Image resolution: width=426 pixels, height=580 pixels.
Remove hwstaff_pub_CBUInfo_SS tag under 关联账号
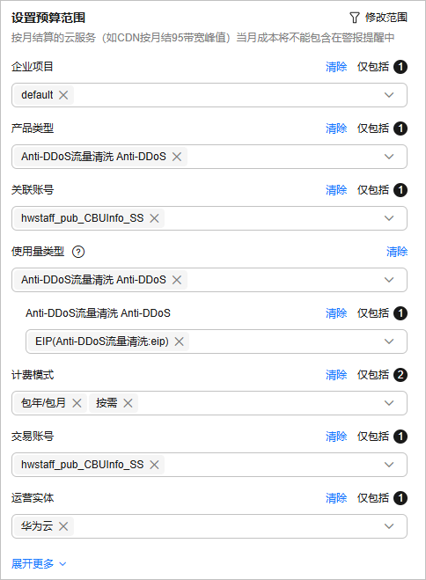(154, 218)
